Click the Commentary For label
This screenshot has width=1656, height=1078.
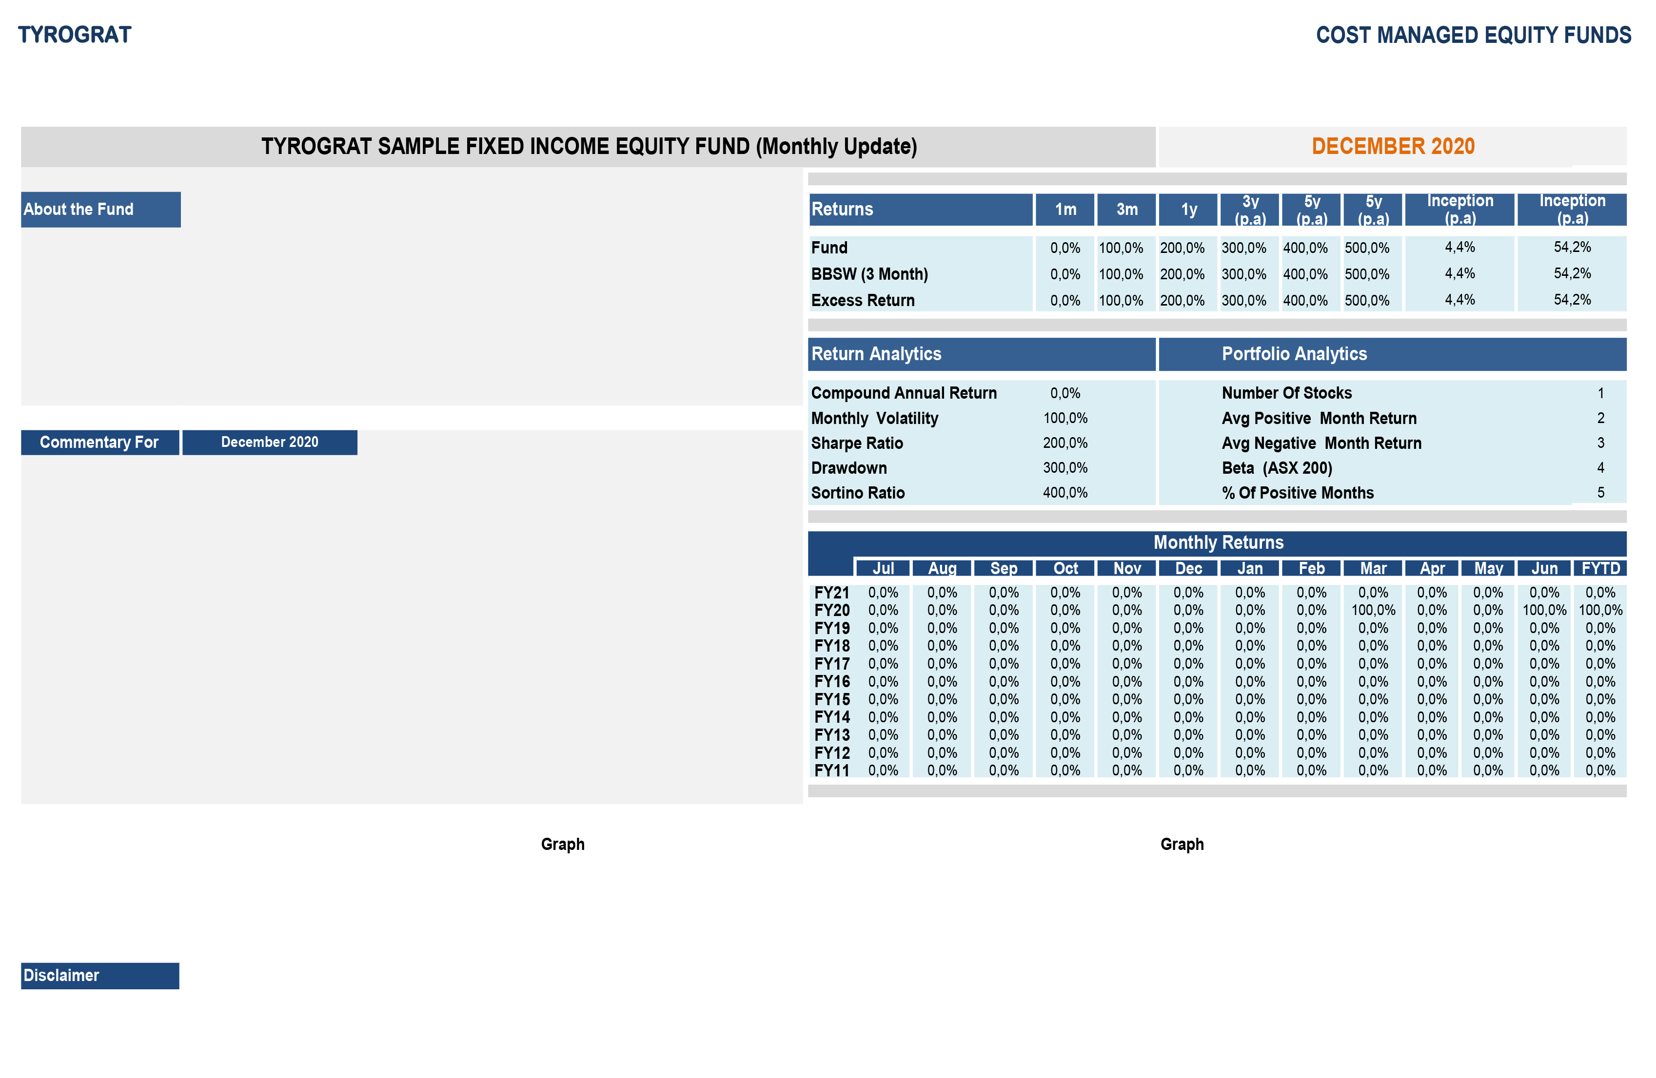(x=99, y=443)
